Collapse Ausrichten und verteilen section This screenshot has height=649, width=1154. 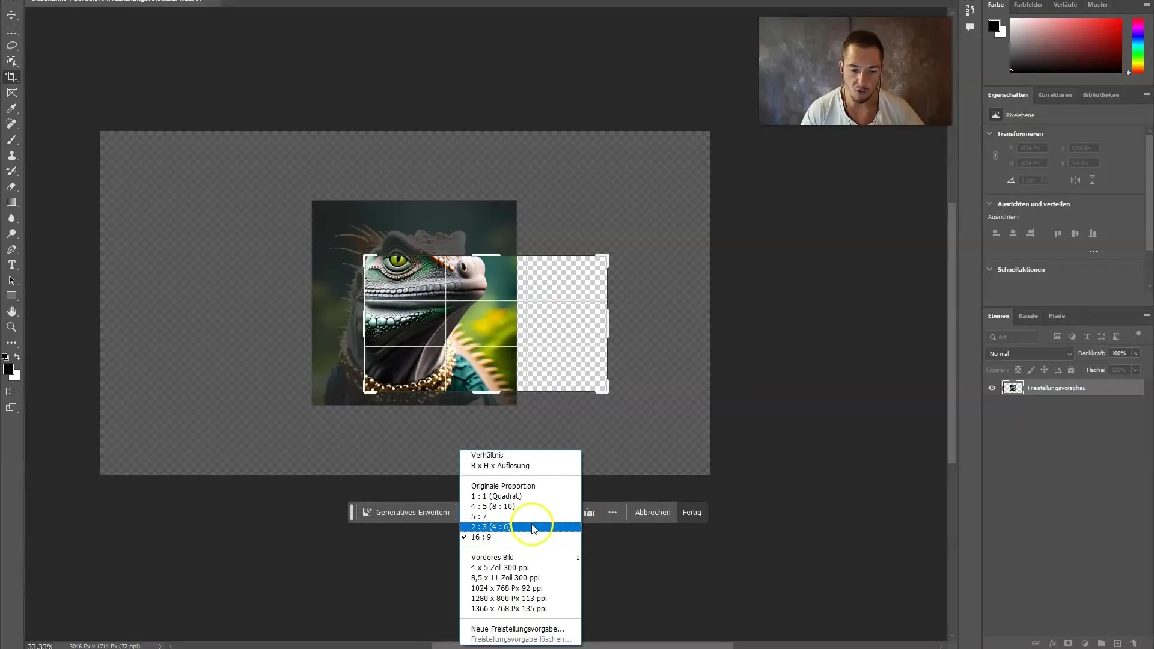tap(990, 204)
